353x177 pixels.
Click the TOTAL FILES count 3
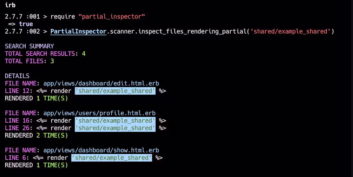52,61
